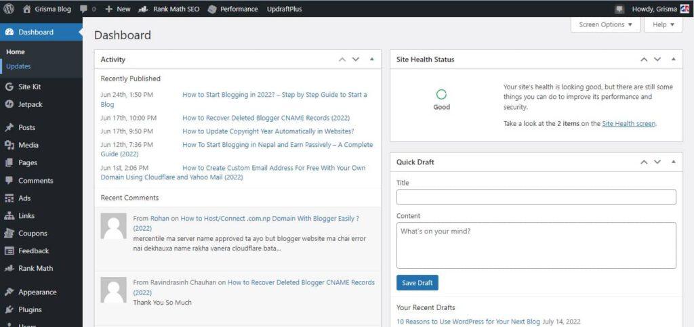Viewport: 694px width, 327px height.
Task: Select Updates in the Dashboard submenu
Action: (18, 66)
